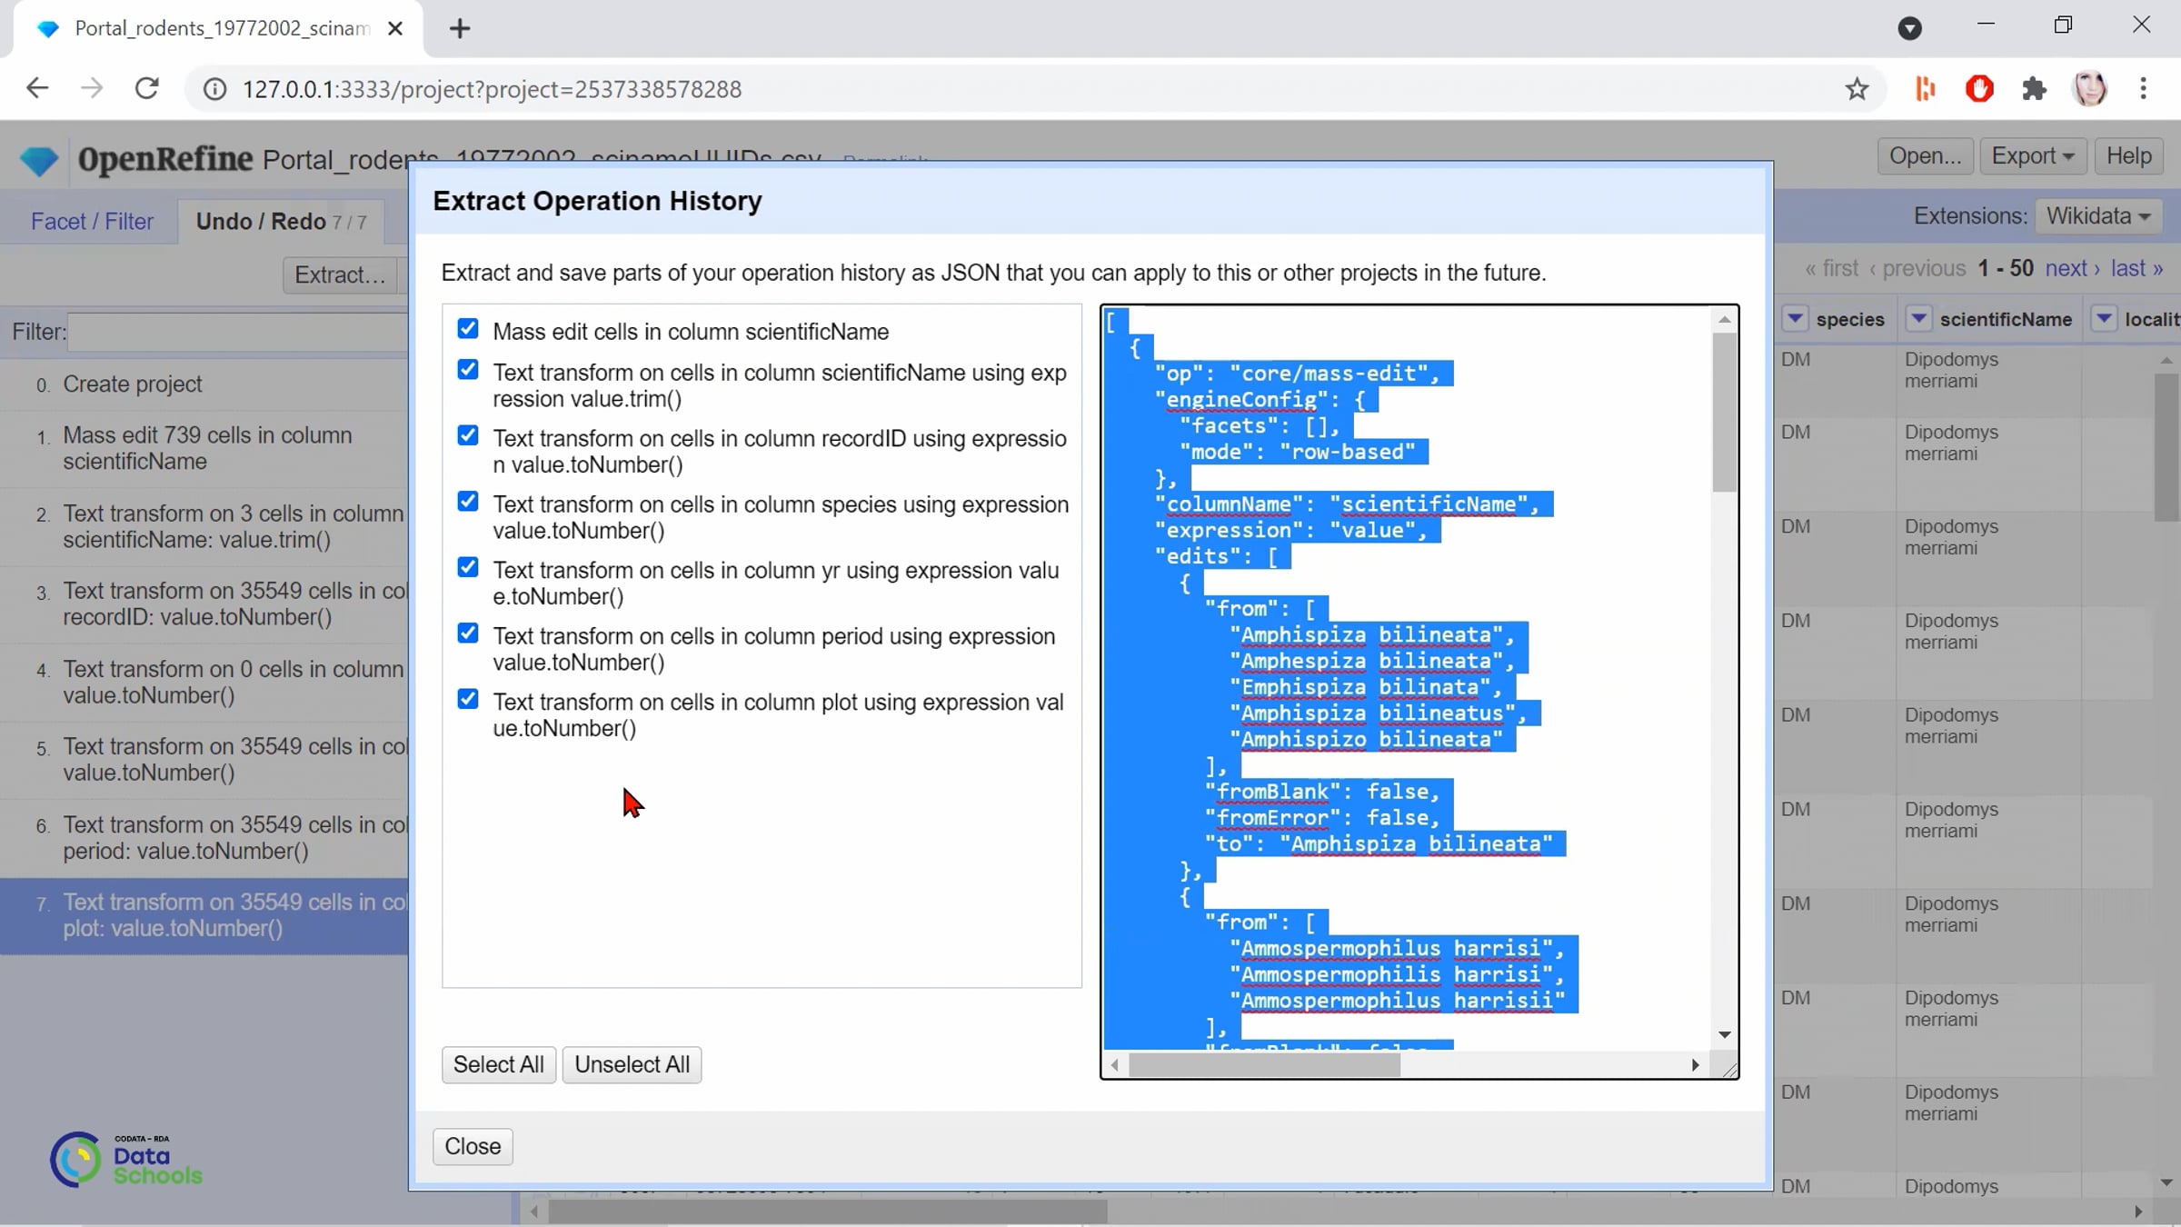Open the Chrome three-dot menu
The height and width of the screenshot is (1227, 2181).
click(2143, 89)
